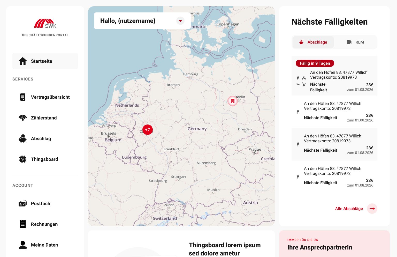The image size is (397, 257).
Task: Open Vertragsübersicht in the sidebar
Action: [45, 97]
